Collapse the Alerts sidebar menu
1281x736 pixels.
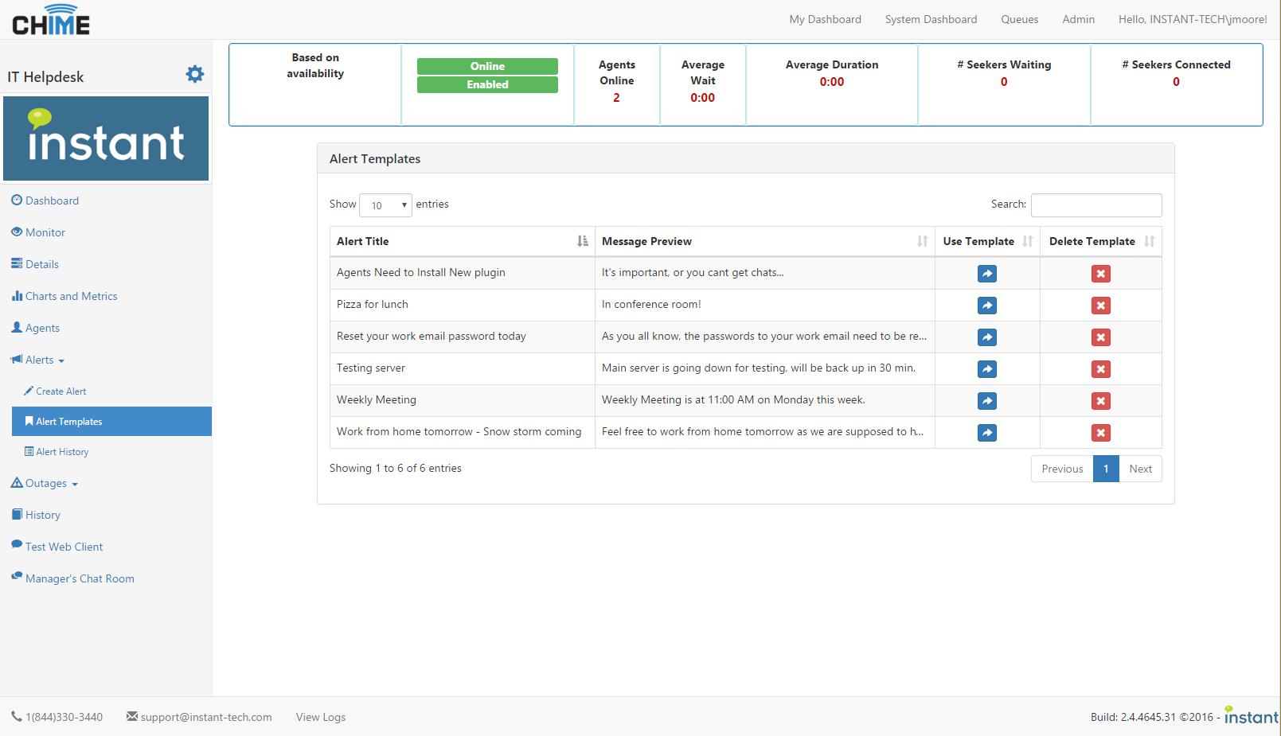coord(37,360)
